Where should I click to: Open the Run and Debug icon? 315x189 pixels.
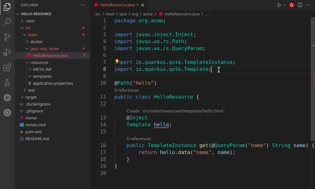point(7,52)
